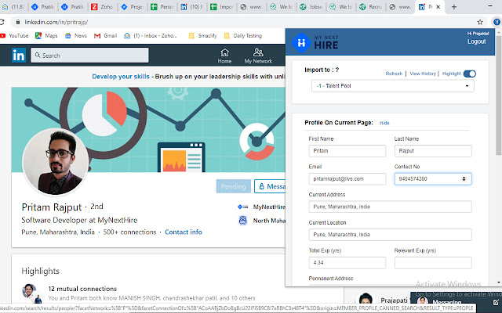Bookmark page with star icon
502x313 pixels.
point(479,22)
